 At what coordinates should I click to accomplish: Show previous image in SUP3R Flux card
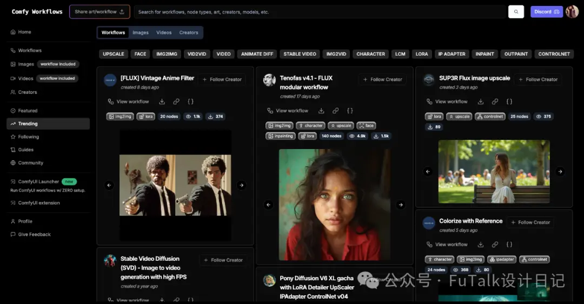tap(428, 172)
